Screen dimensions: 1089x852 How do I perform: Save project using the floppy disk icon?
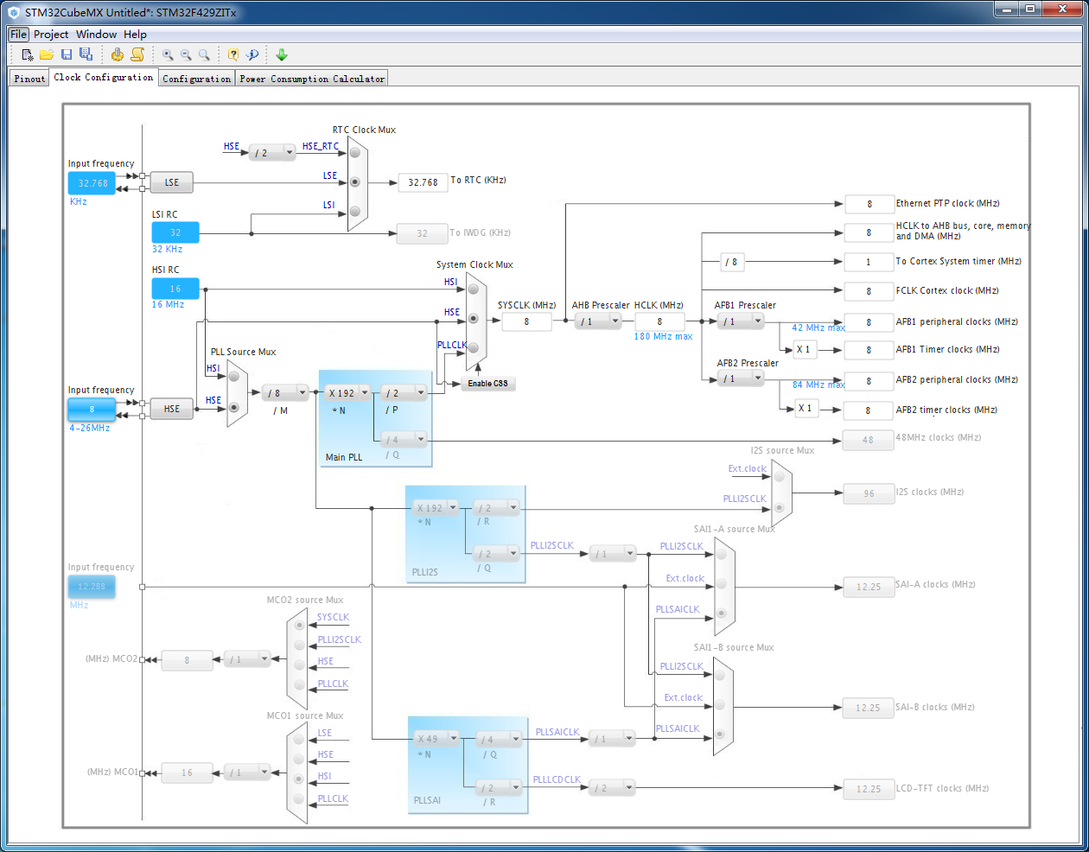click(67, 54)
